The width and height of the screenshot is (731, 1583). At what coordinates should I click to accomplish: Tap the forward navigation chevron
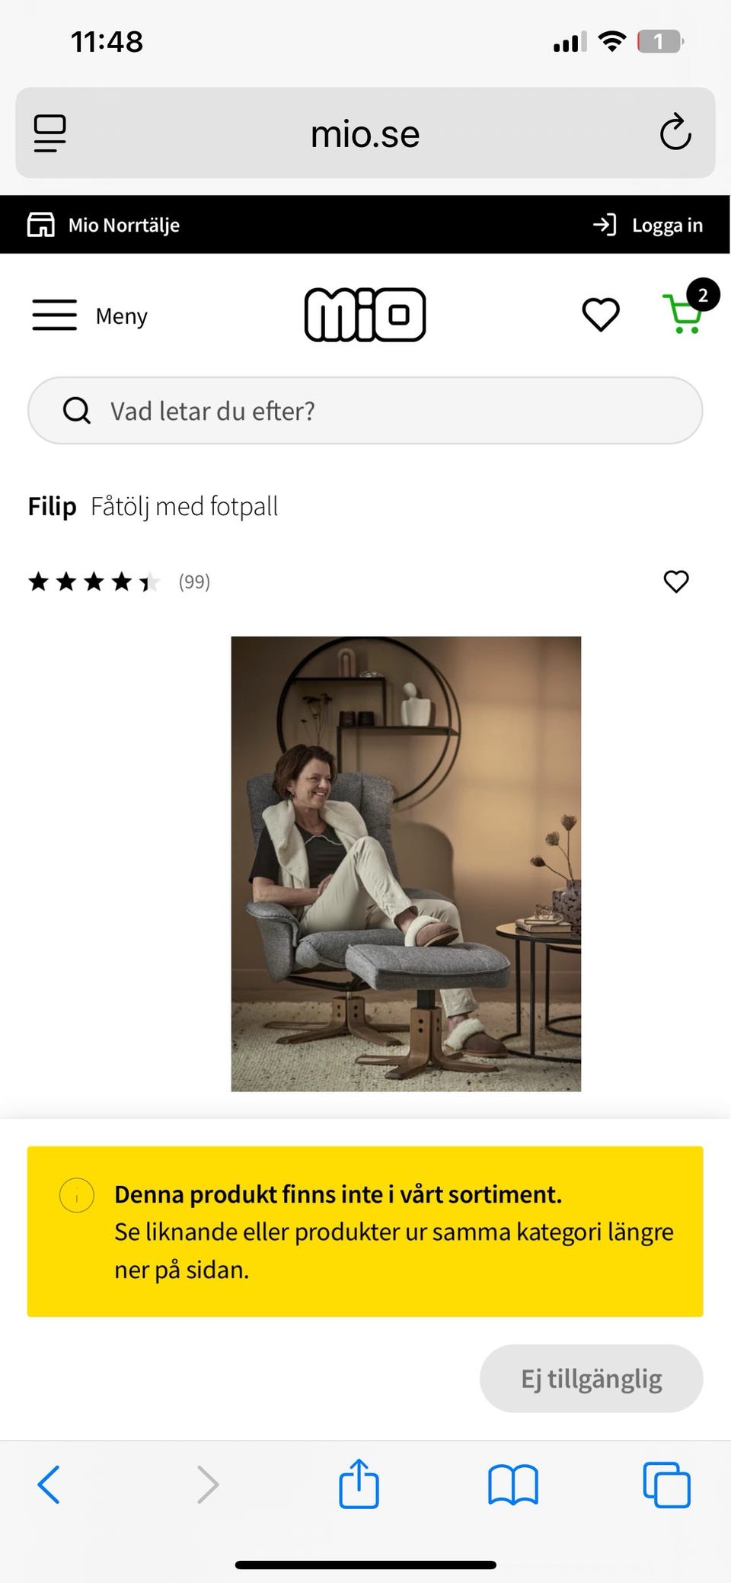(208, 1483)
